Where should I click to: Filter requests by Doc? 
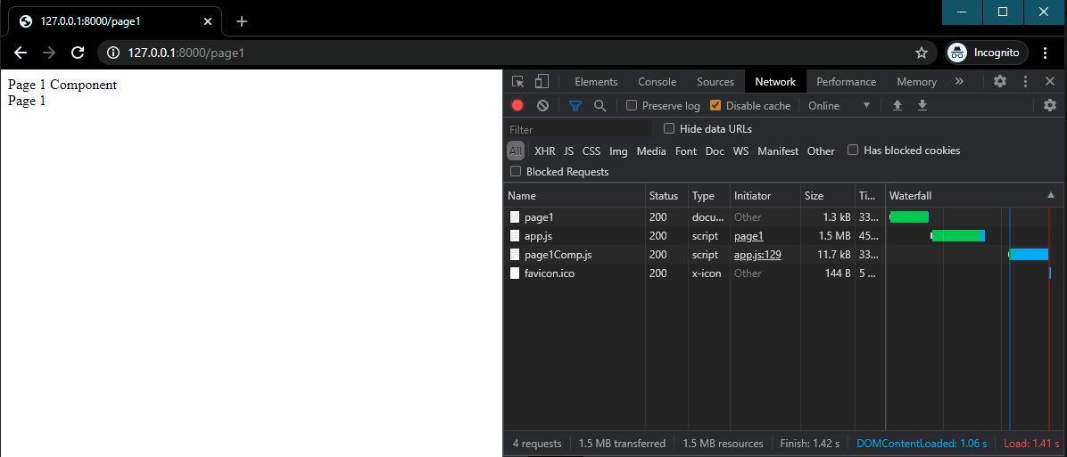tap(715, 151)
